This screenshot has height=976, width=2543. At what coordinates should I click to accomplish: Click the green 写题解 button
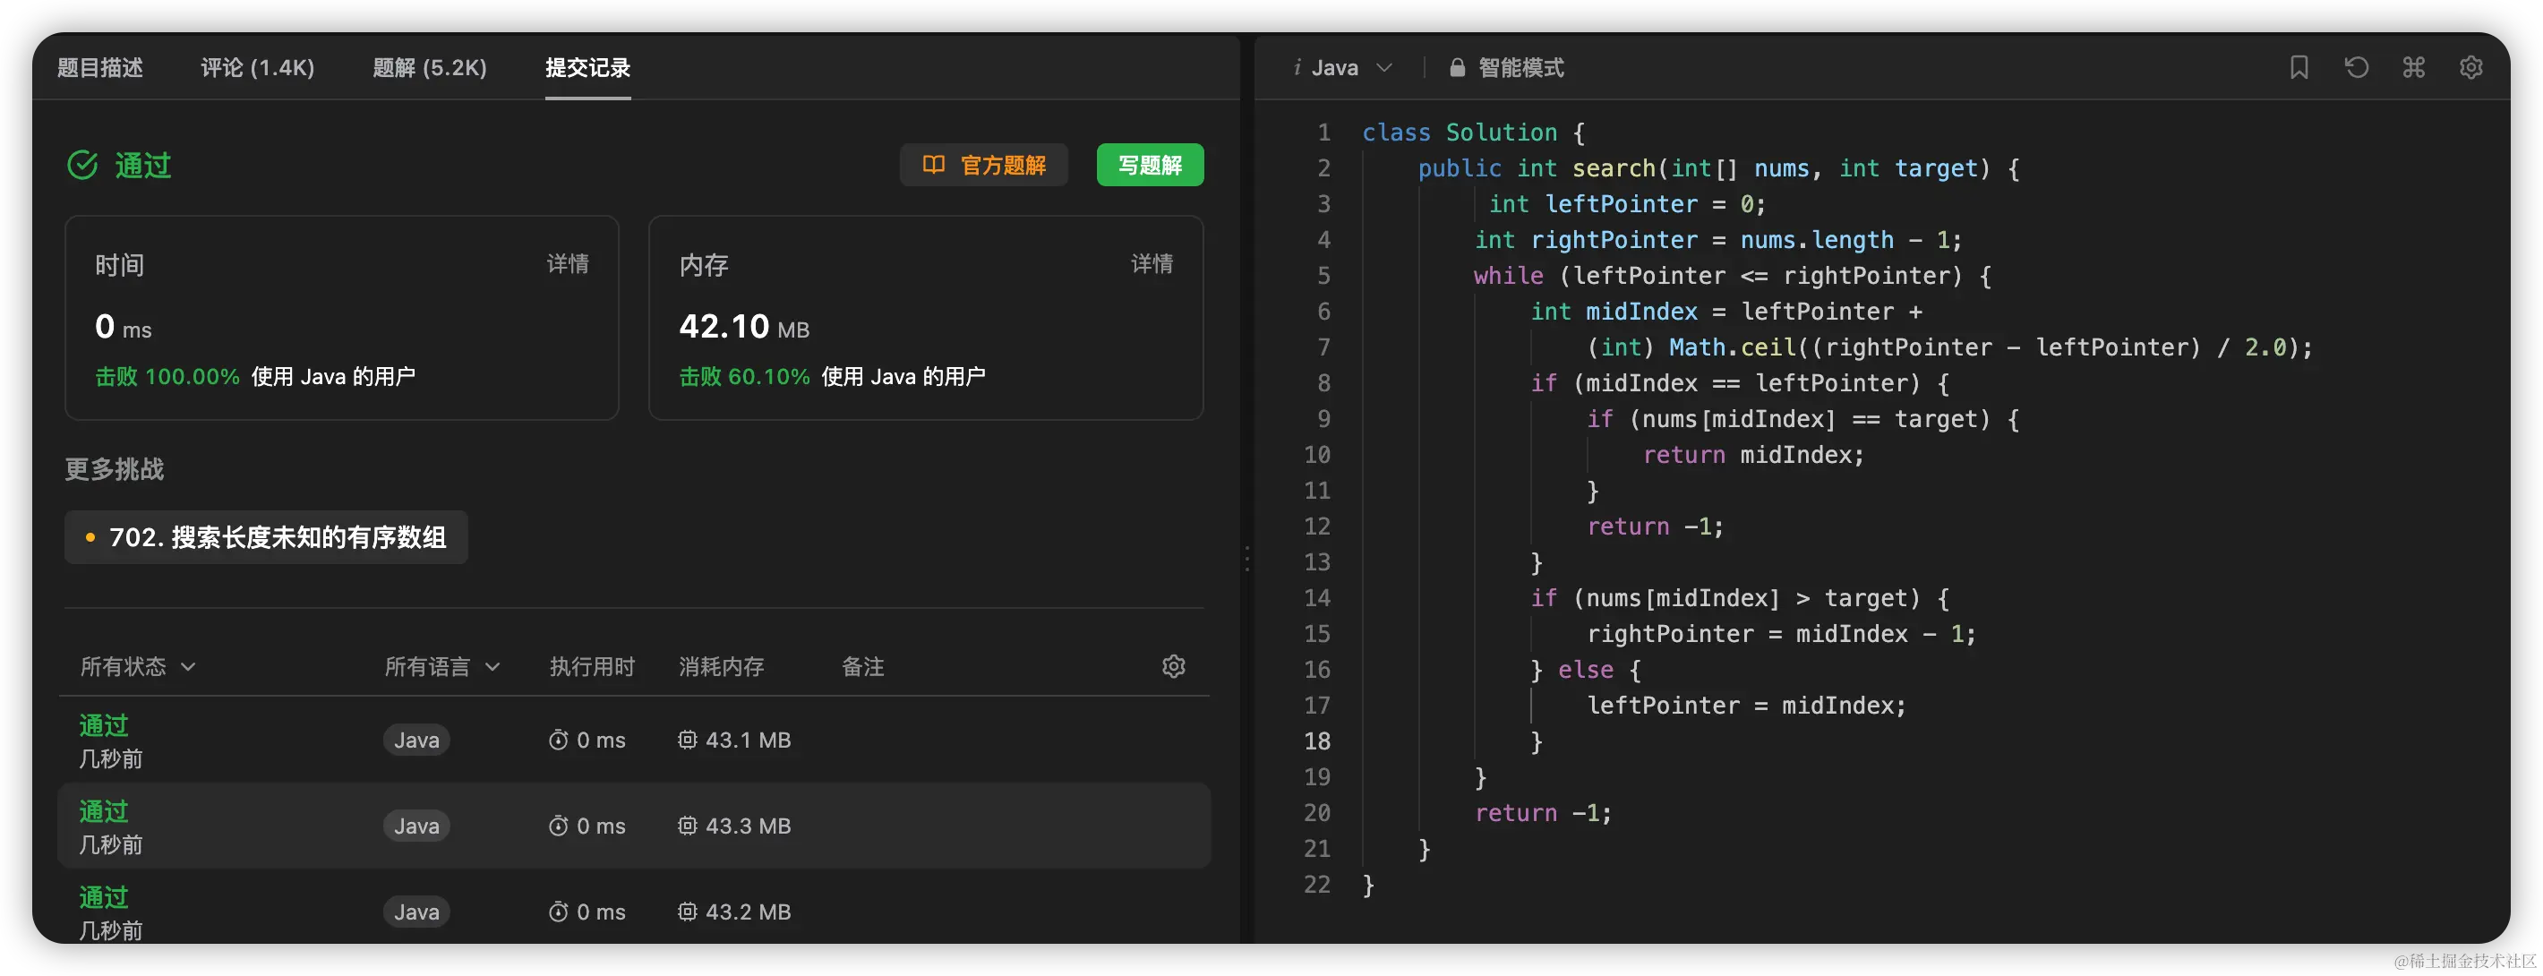(1149, 165)
